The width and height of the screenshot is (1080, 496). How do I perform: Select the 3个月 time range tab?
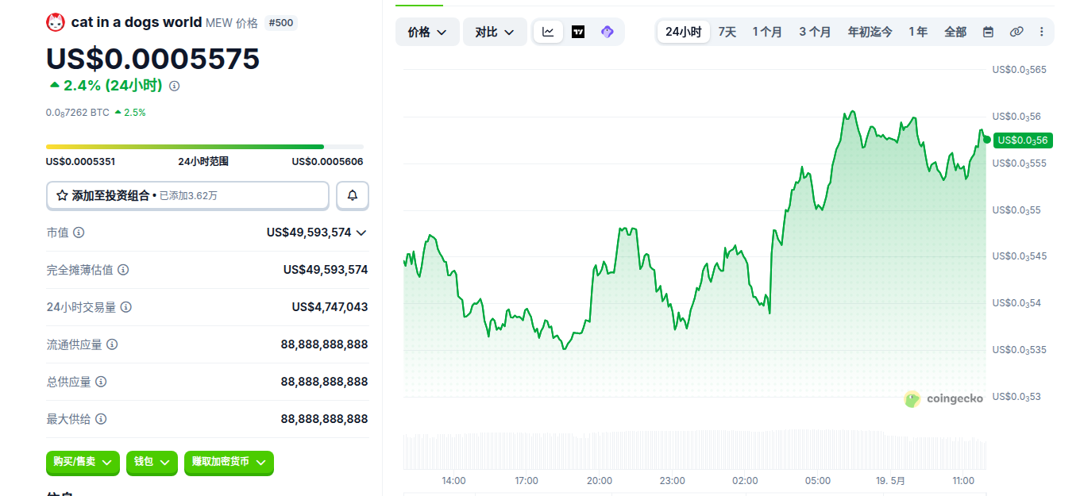(815, 32)
